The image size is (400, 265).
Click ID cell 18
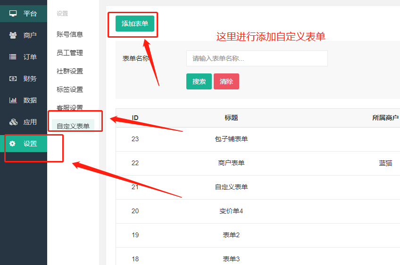pyautogui.click(x=135, y=259)
